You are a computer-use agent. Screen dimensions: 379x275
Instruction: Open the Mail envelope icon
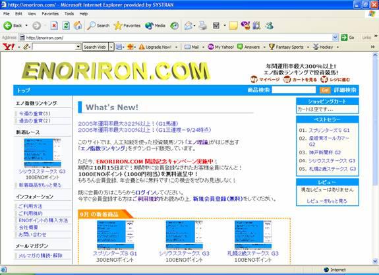(x=189, y=26)
